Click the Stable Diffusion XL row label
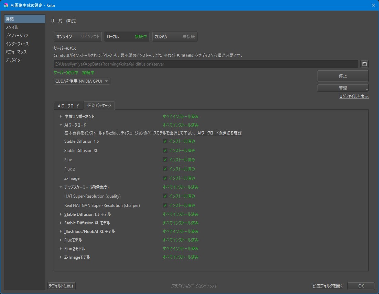The image size is (379, 294). 81,150
